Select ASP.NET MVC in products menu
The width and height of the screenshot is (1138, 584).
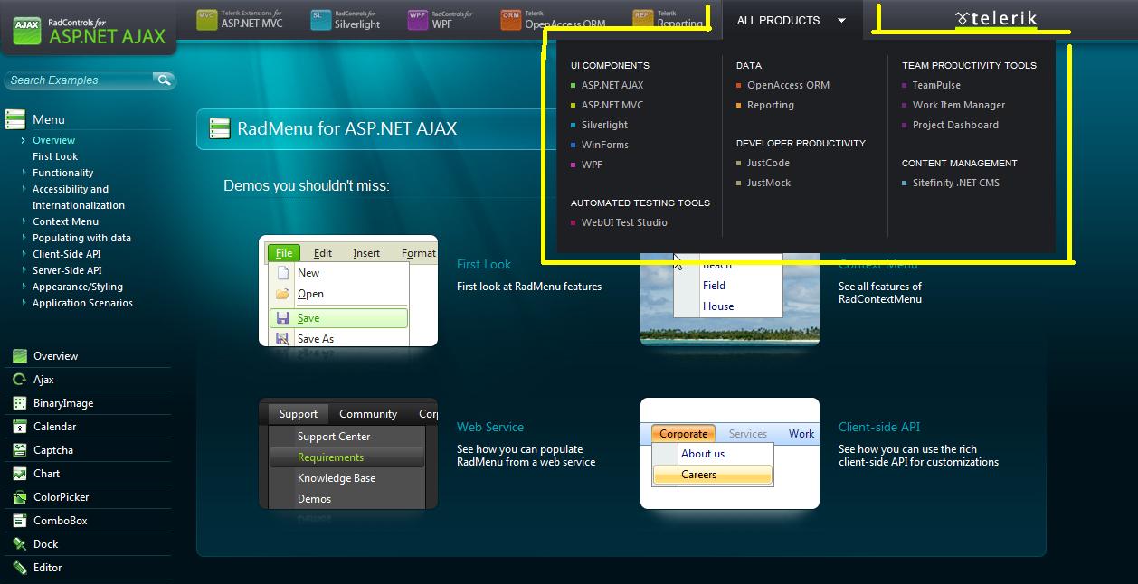(x=612, y=105)
